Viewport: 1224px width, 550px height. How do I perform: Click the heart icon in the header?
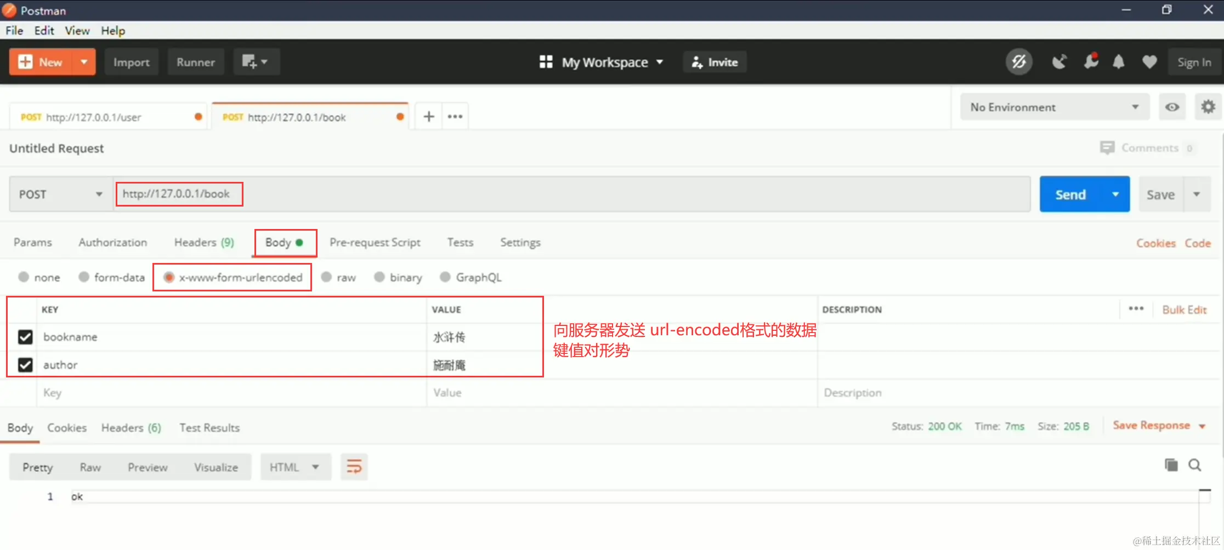point(1149,62)
